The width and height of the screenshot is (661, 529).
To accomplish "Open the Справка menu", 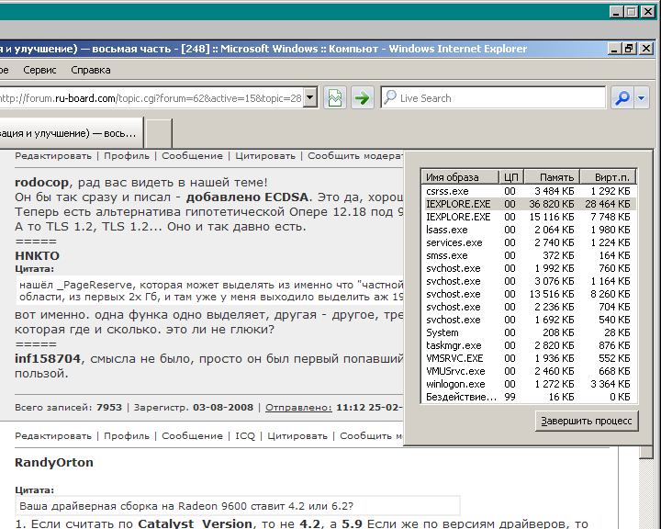I will pyautogui.click(x=91, y=70).
